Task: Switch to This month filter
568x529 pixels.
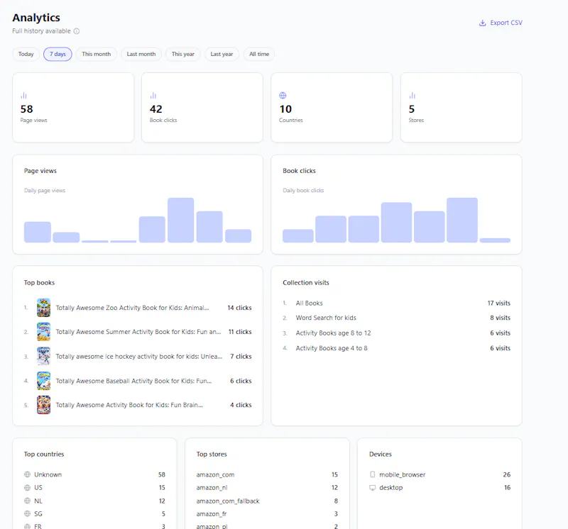Action: pyautogui.click(x=97, y=55)
